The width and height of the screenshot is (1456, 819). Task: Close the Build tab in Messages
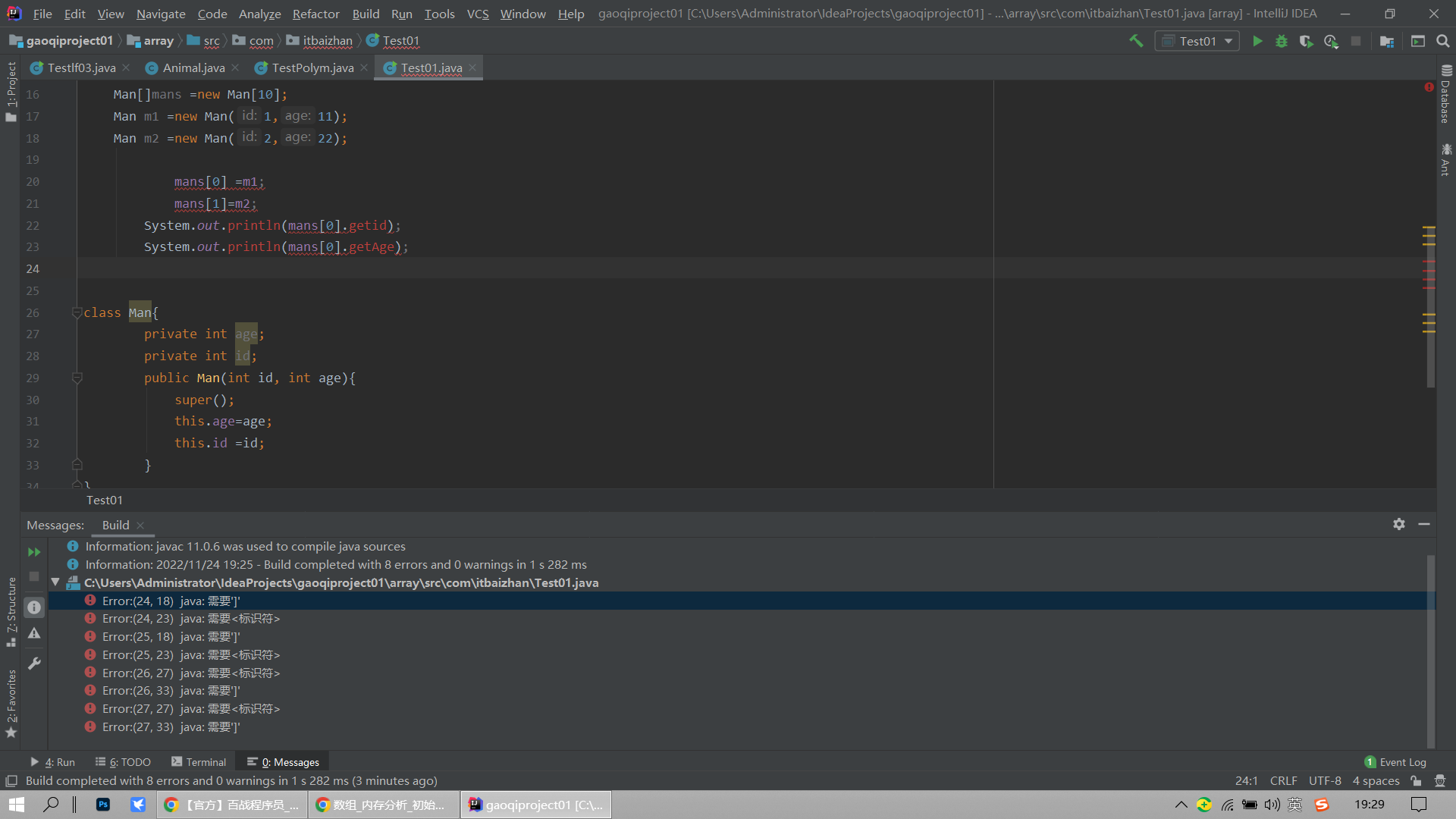[x=140, y=525]
